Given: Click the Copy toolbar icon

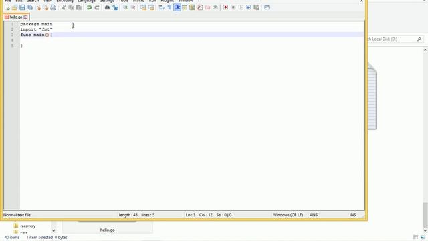Looking at the screenshot, I should click(x=71, y=7).
